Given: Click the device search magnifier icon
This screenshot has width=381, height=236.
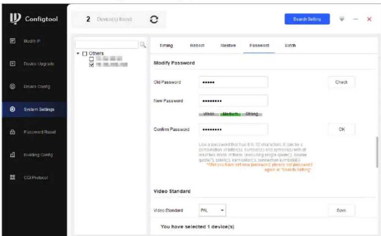Looking at the screenshot, I should (143, 45).
